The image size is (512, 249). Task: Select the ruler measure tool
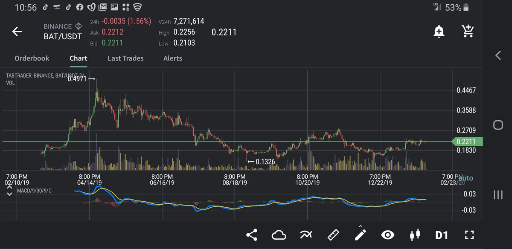[x=333, y=235]
